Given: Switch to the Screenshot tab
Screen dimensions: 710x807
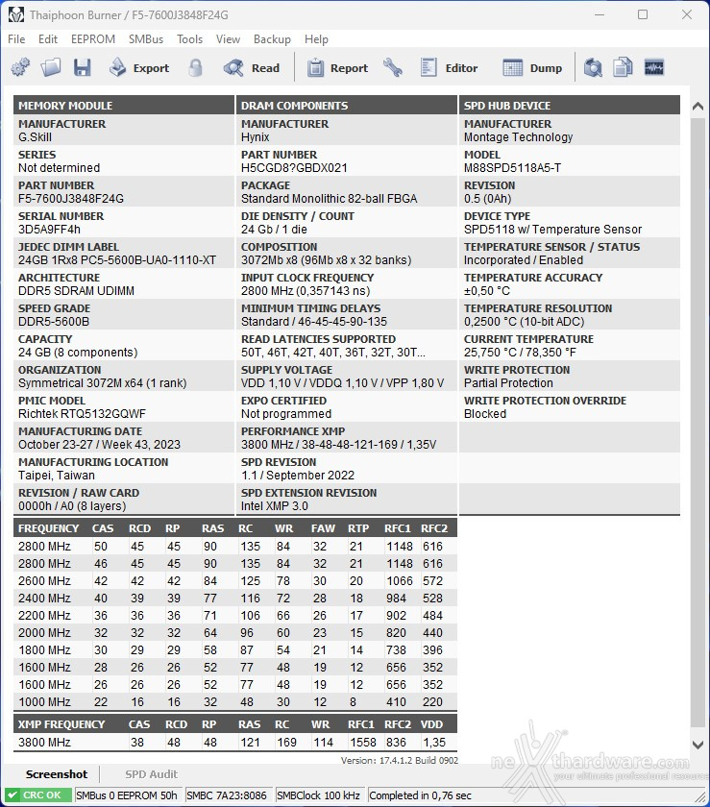Looking at the screenshot, I should [57, 774].
